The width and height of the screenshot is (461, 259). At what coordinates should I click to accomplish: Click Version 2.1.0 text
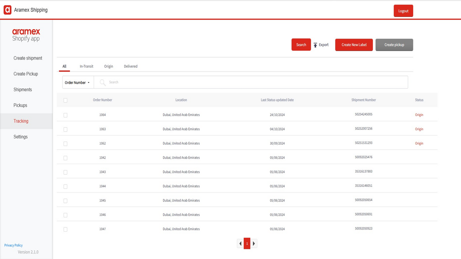pyautogui.click(x=28, y=252)
